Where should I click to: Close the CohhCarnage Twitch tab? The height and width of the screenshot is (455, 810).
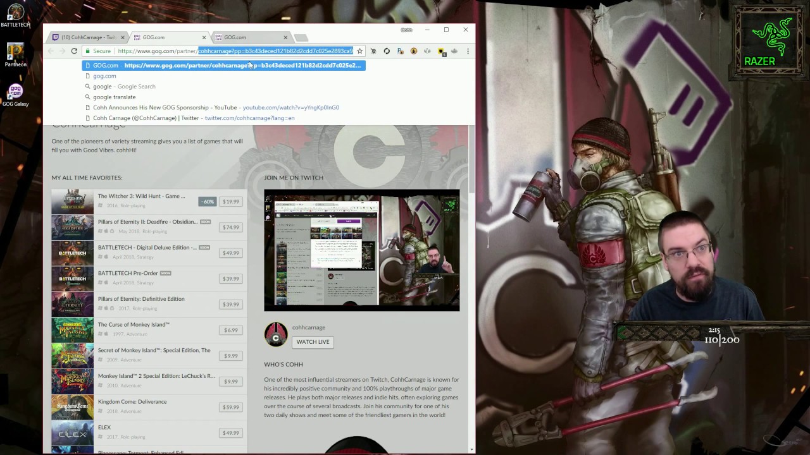pos(123,37)
